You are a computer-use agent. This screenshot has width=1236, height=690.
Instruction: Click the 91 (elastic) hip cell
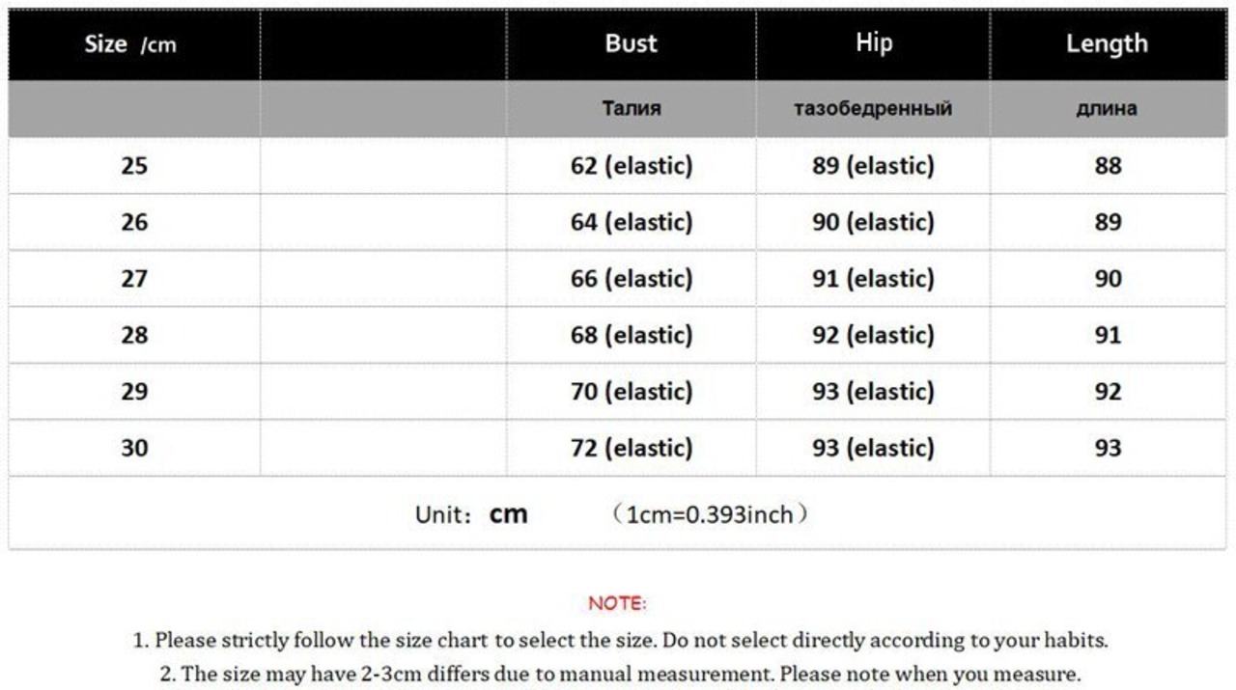[x=873, y=279]
